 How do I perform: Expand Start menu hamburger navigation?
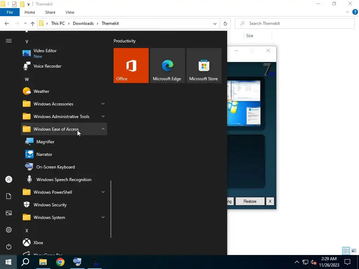pyautogui.click(x=9, y=41)
